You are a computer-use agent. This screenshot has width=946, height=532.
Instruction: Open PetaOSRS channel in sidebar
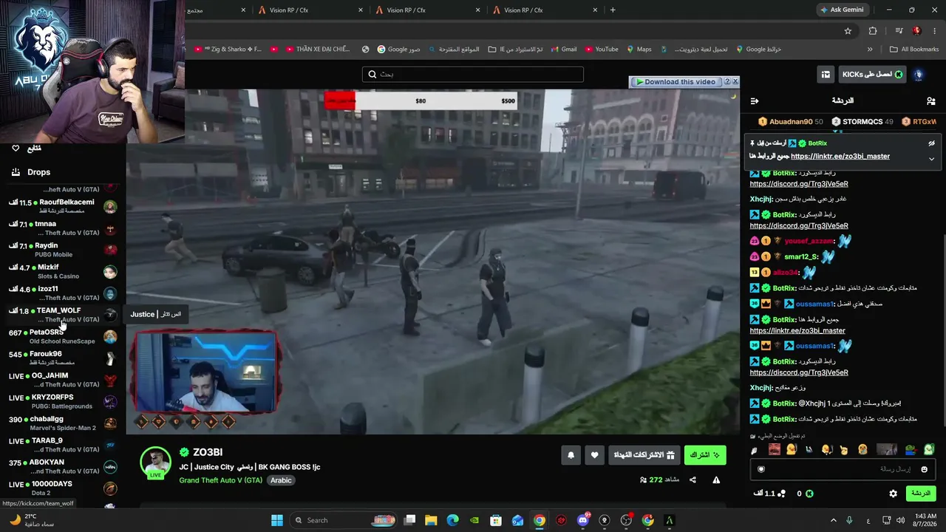[63, 336]
